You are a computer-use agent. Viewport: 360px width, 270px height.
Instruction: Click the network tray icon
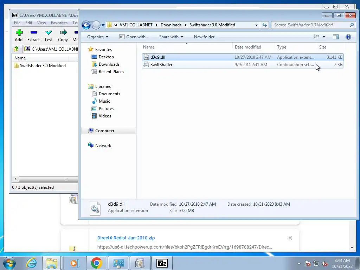click(316, 263)
